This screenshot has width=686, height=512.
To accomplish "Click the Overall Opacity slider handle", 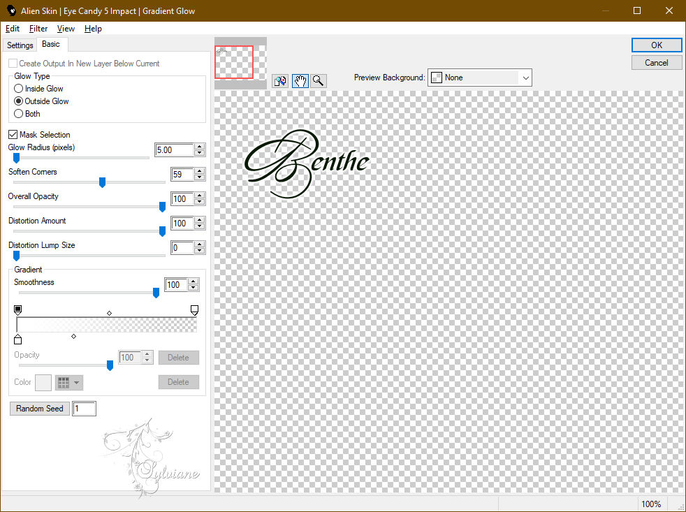I will tap(162, 207).
